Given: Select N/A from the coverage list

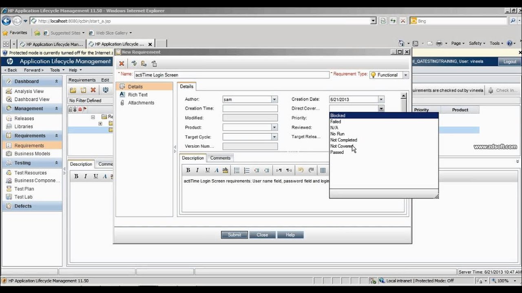Looking at the screenshot, I should [x=384, y=128].
